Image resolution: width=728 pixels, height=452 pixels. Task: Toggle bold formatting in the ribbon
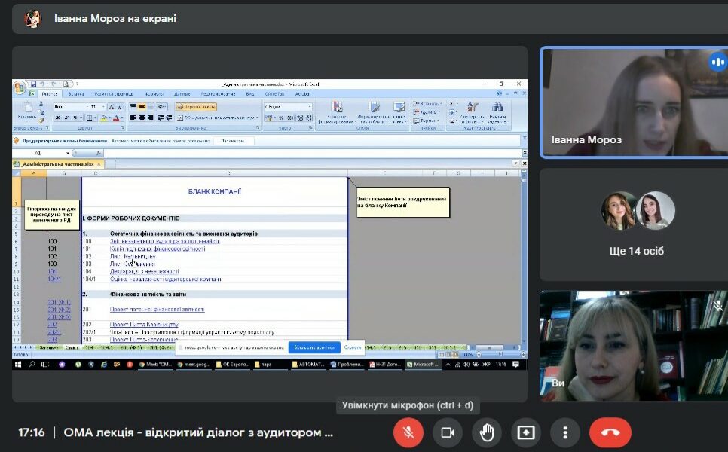point(57,118)
